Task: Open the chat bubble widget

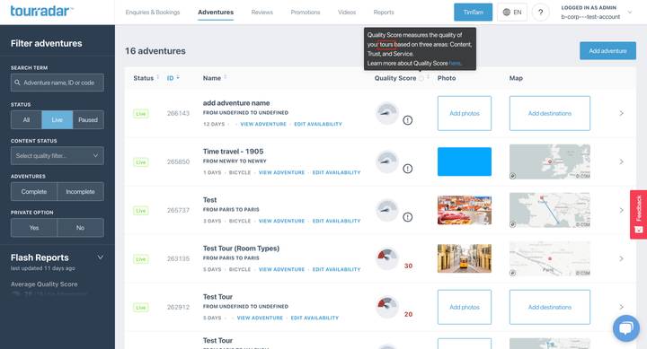Action: pos(626,328)
